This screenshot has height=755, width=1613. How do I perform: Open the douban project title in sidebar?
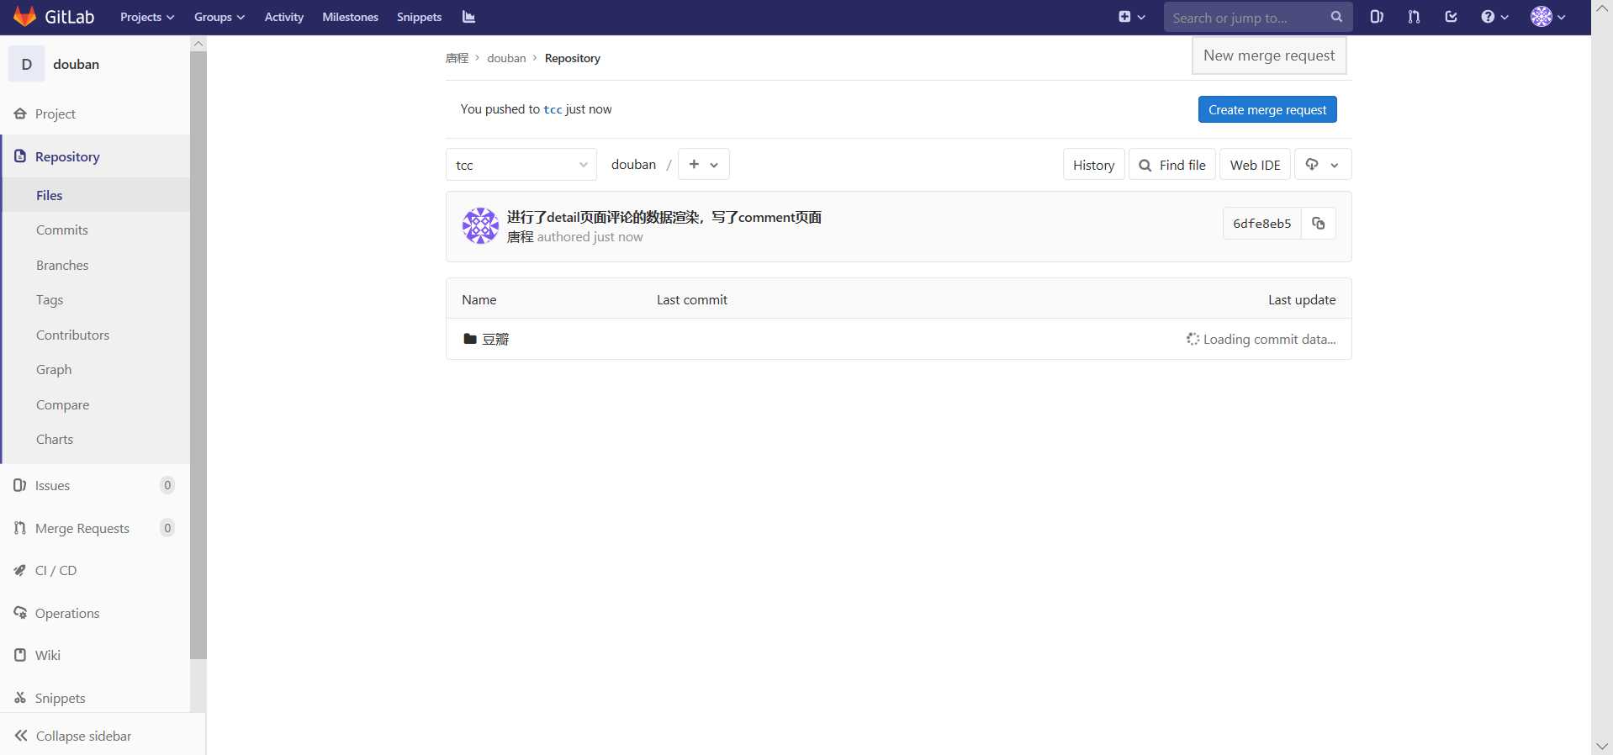pos(76,64)
